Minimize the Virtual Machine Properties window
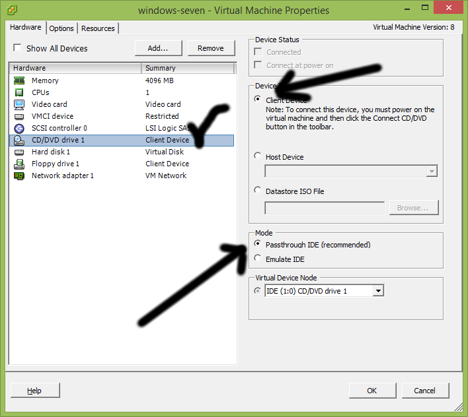 point(407,9)
